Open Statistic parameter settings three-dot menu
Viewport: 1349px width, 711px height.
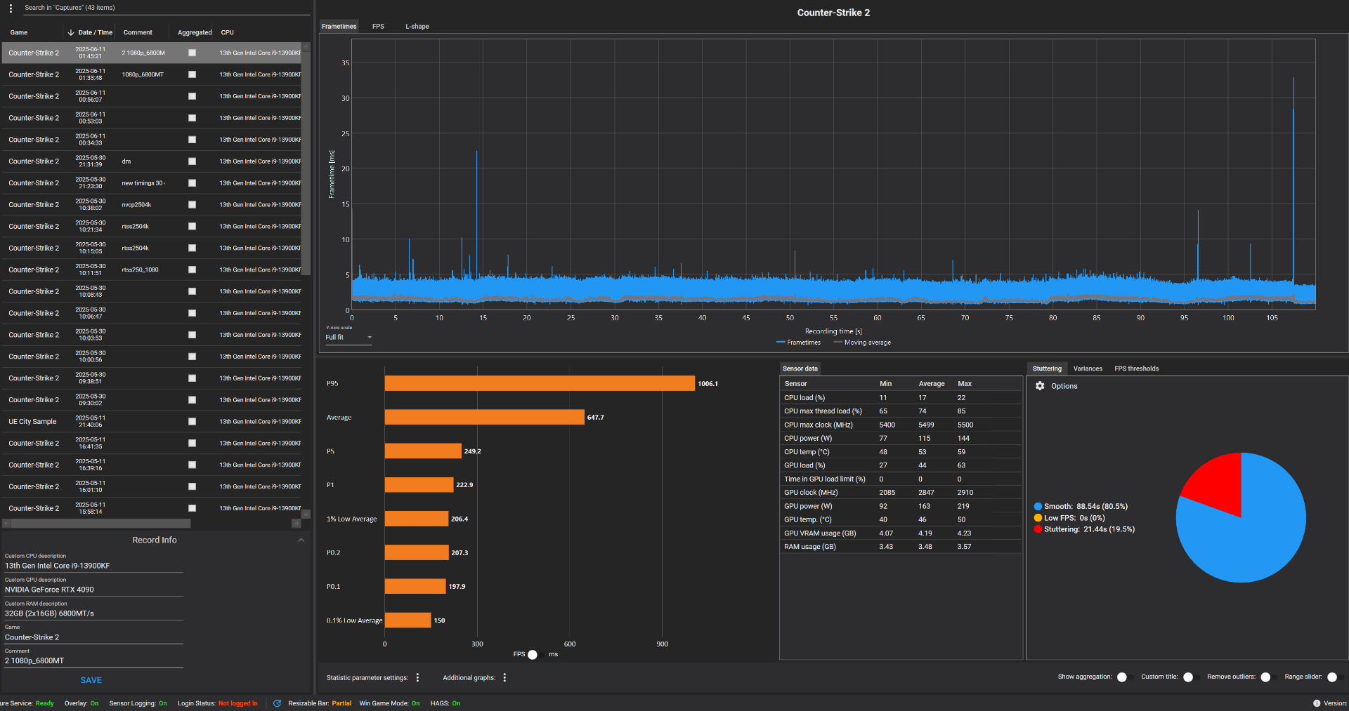tap(417, 677)
